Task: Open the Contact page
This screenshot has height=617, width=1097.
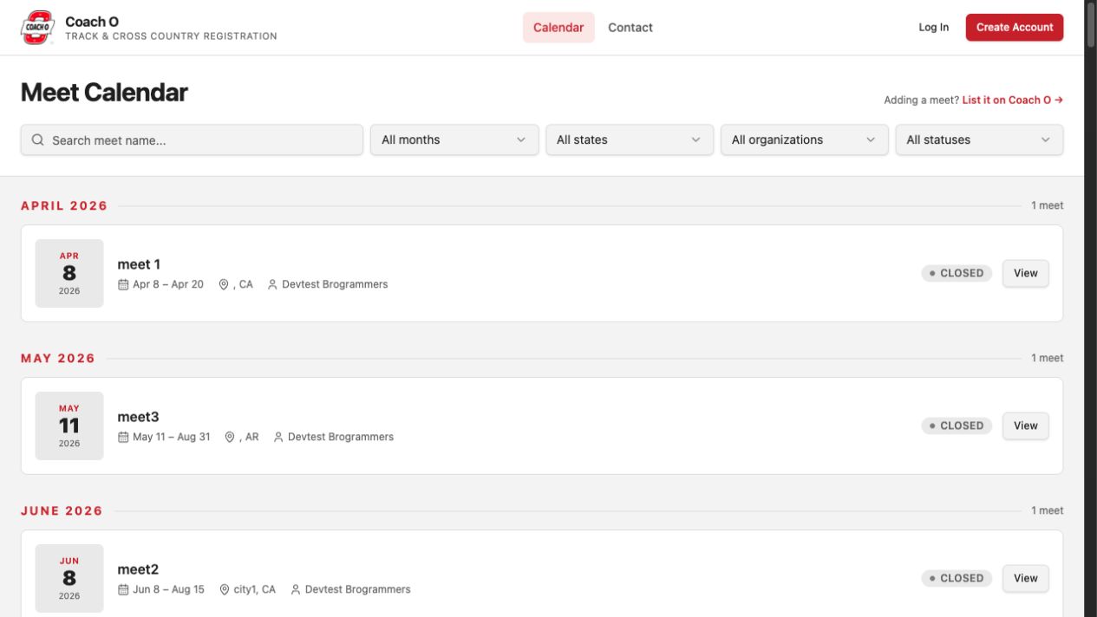Action: 630,28
